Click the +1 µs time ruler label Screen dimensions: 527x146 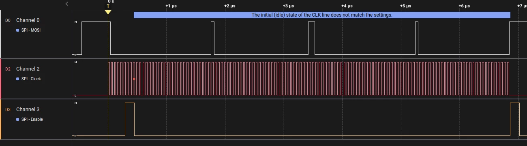(171, 6)
